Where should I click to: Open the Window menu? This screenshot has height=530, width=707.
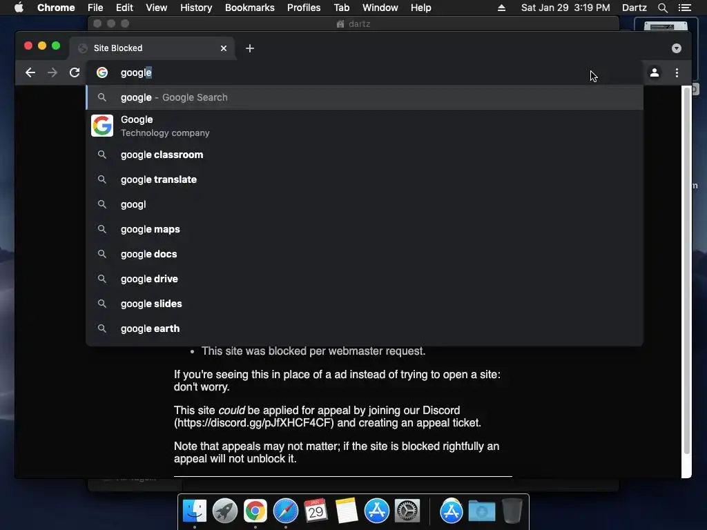(x=380, y=8)
